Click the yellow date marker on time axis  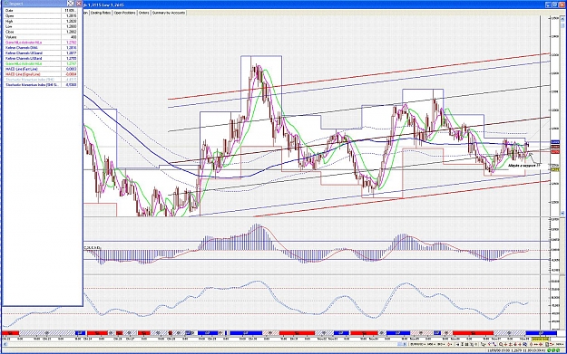tap(540, 340)
